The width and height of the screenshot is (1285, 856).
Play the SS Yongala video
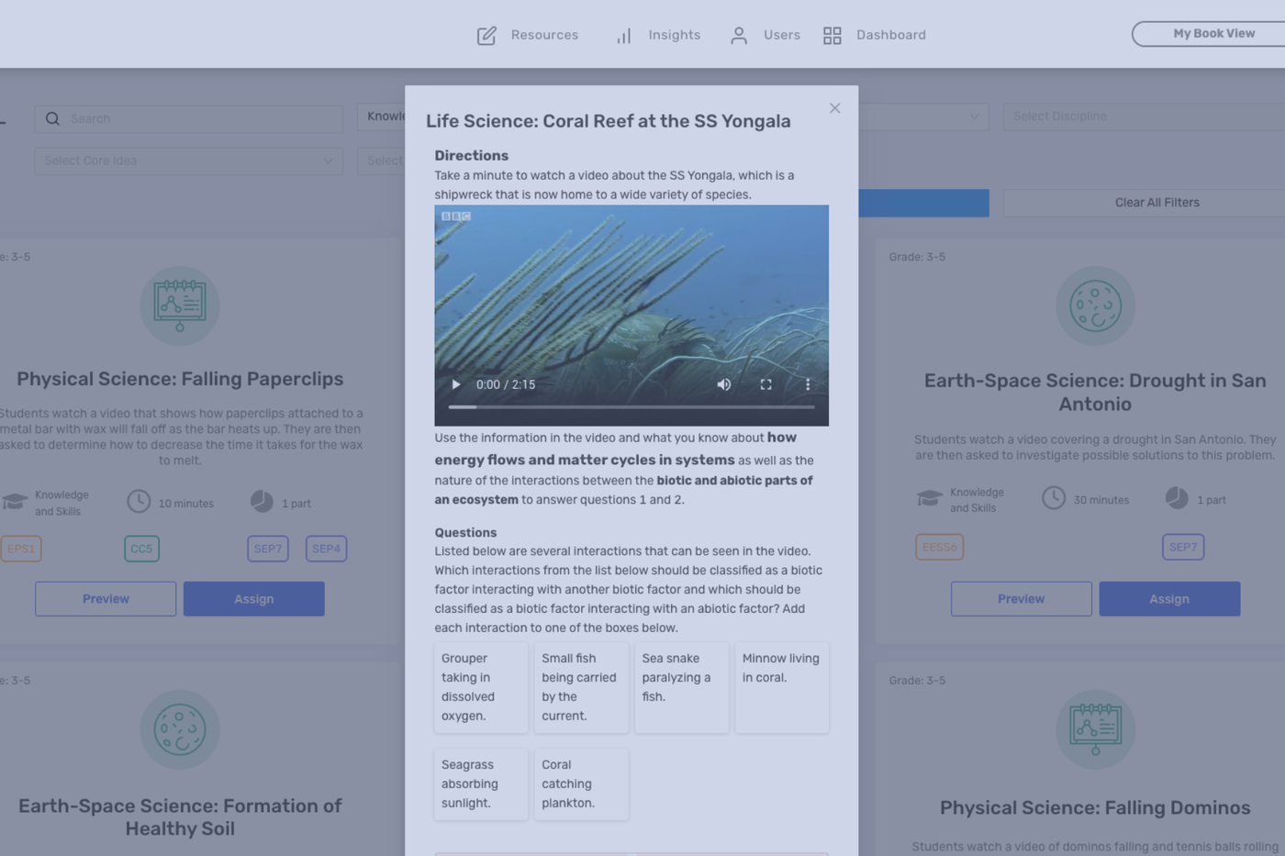coord(455,384)
